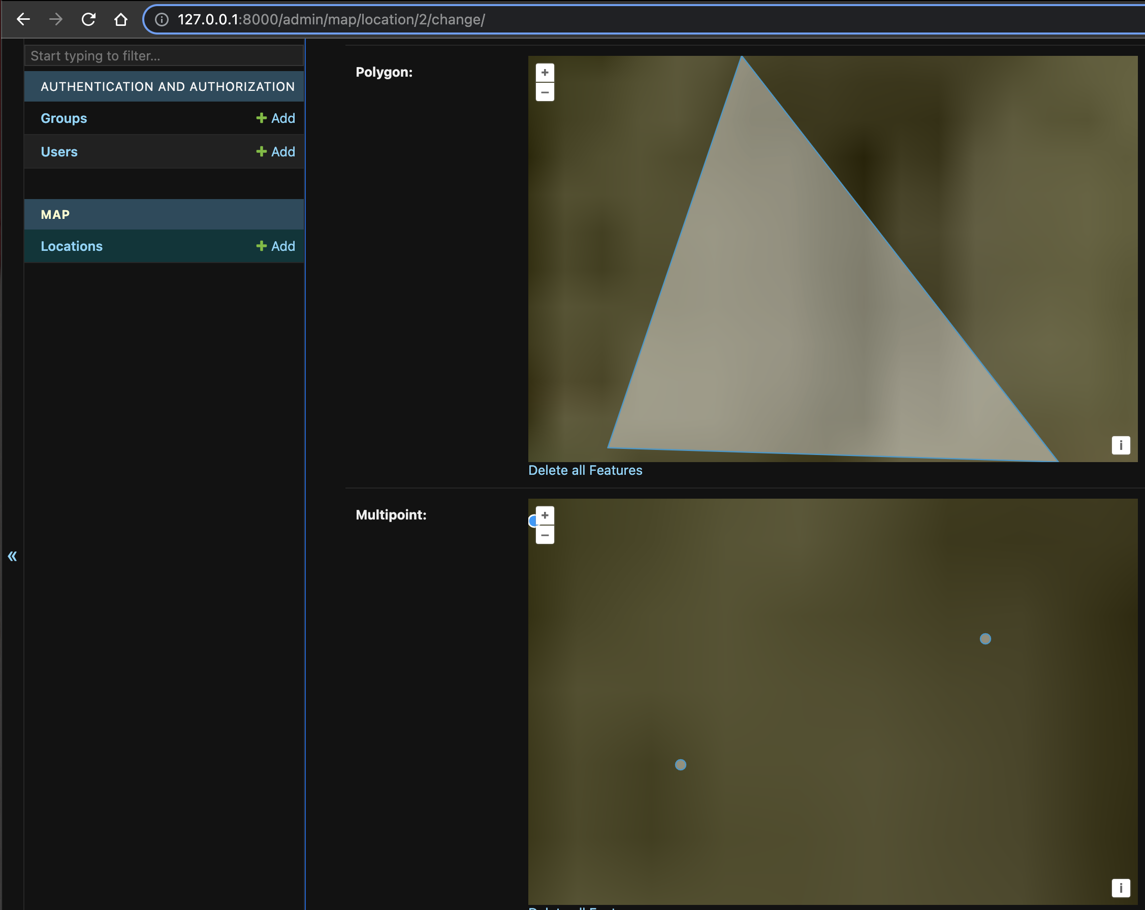Open Authentication and Authorization section
The width and height of the screenshot is (1145, 910).
click(167, 86)
